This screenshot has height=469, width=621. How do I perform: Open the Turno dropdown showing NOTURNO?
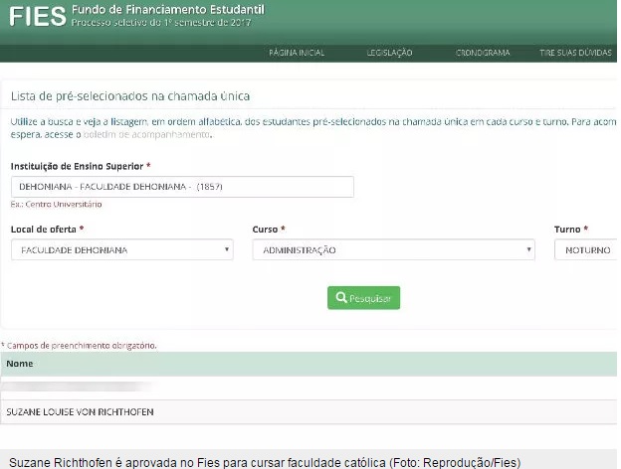(x=586, y=250)
